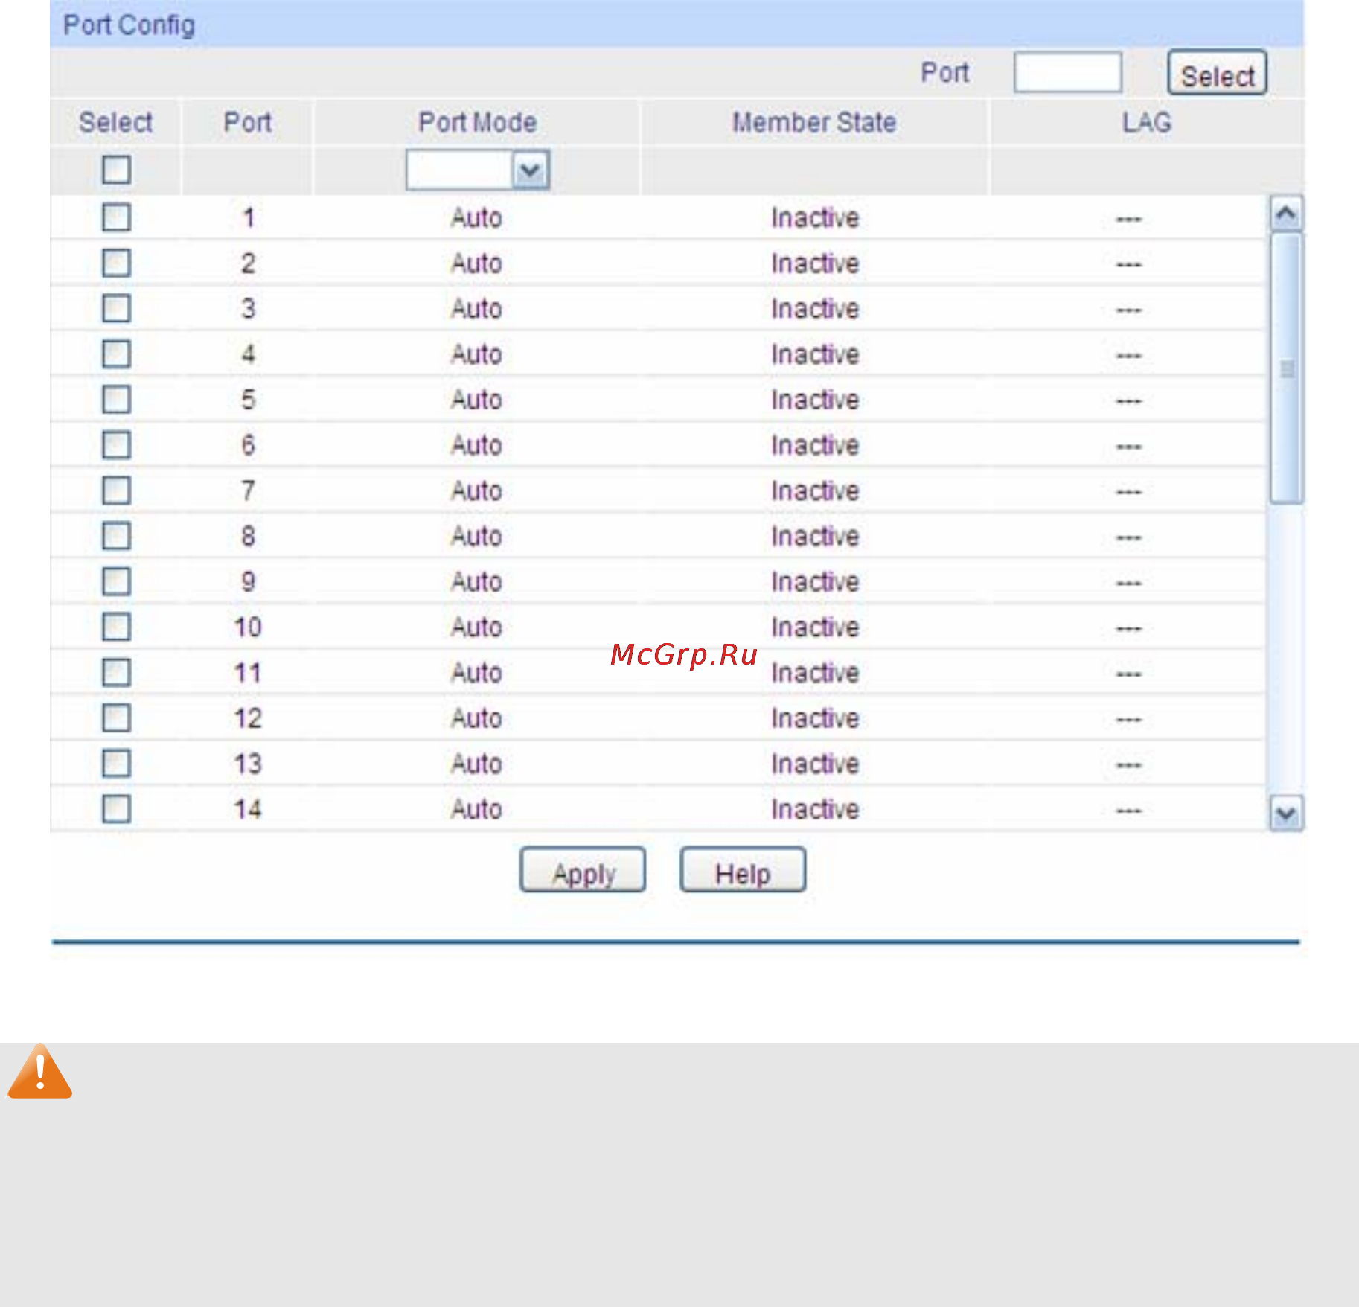Check the box for port 3
The image size is (1359, 1307).
(116, 308)
